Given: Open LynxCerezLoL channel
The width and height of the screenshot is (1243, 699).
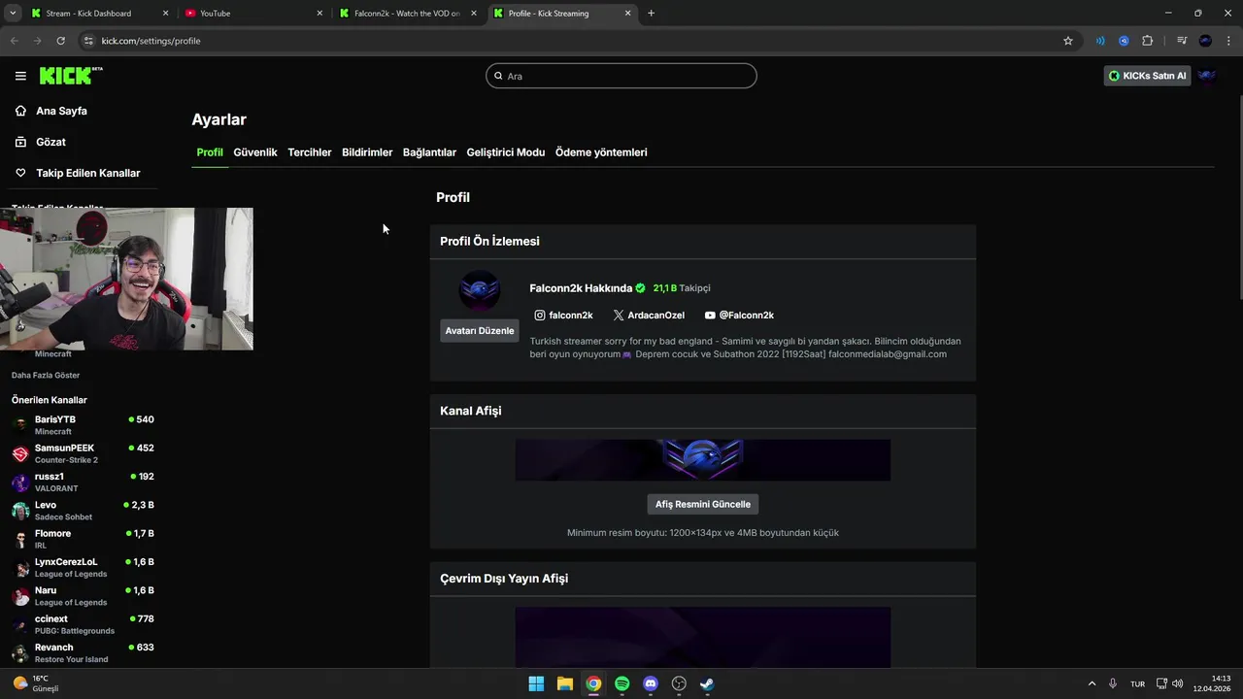Looking at the screenshot, I should pyautogui.click(x=83, y=567).
